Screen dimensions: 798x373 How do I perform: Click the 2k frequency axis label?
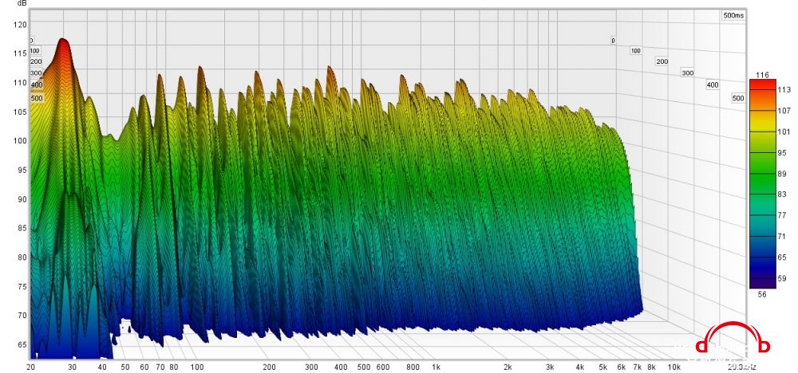click(508, 367)
